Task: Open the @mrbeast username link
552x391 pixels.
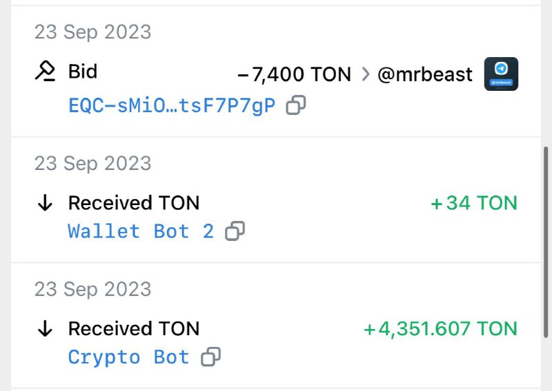Action: point(425,74)
